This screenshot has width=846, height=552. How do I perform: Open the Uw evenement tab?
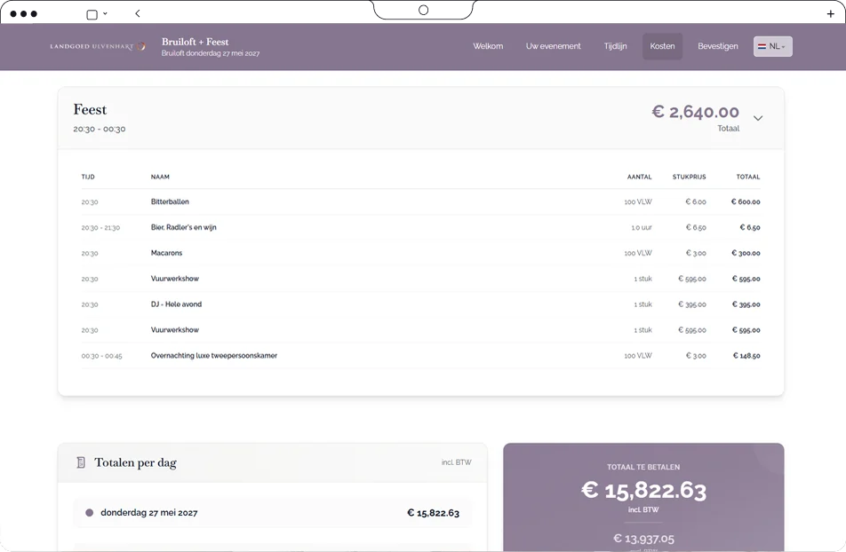[x=554, y=46]
